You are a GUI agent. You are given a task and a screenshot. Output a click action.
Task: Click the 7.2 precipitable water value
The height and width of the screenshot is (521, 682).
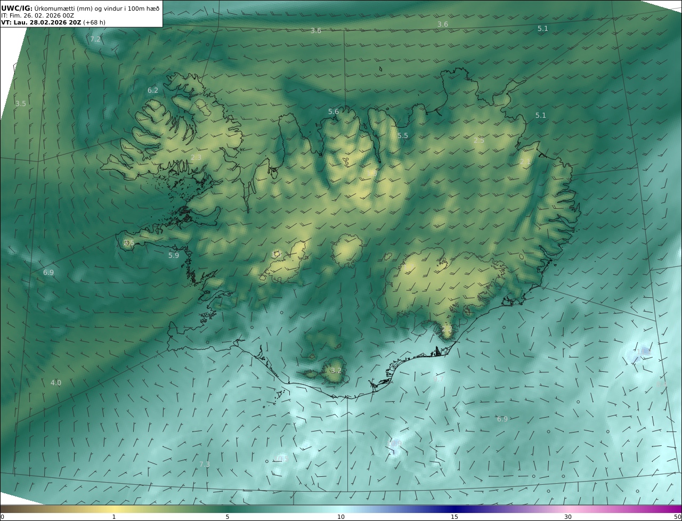click(95, 39)
